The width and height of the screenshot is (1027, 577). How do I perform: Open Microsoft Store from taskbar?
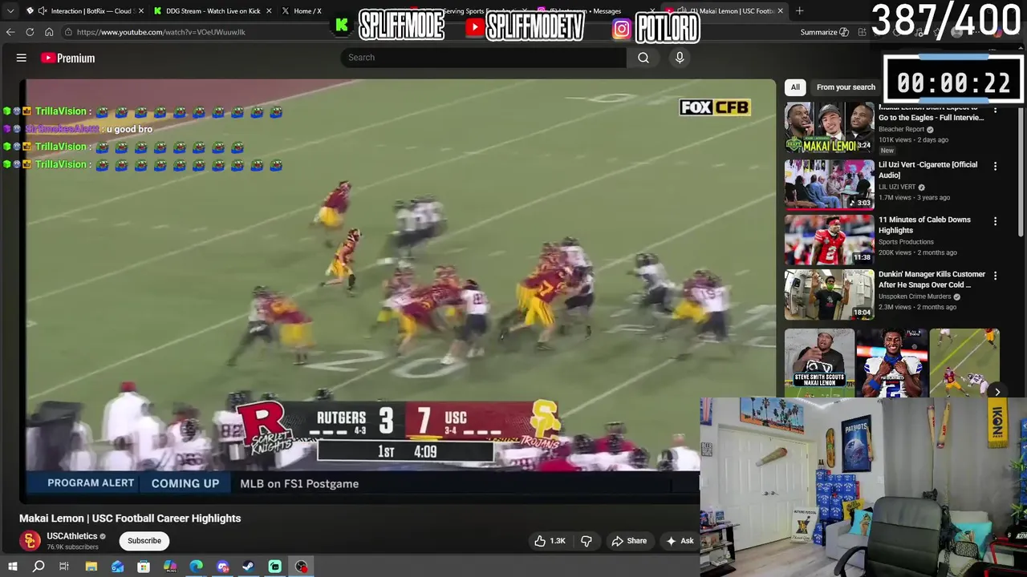[x=144, y=567]
